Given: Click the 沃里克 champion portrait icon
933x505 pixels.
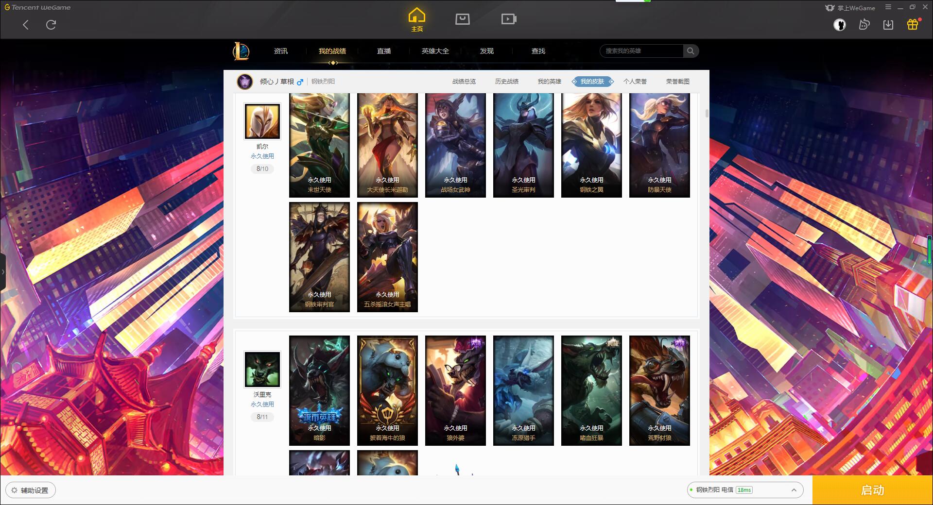Looking at the screenshot, I should click(262, 370).
